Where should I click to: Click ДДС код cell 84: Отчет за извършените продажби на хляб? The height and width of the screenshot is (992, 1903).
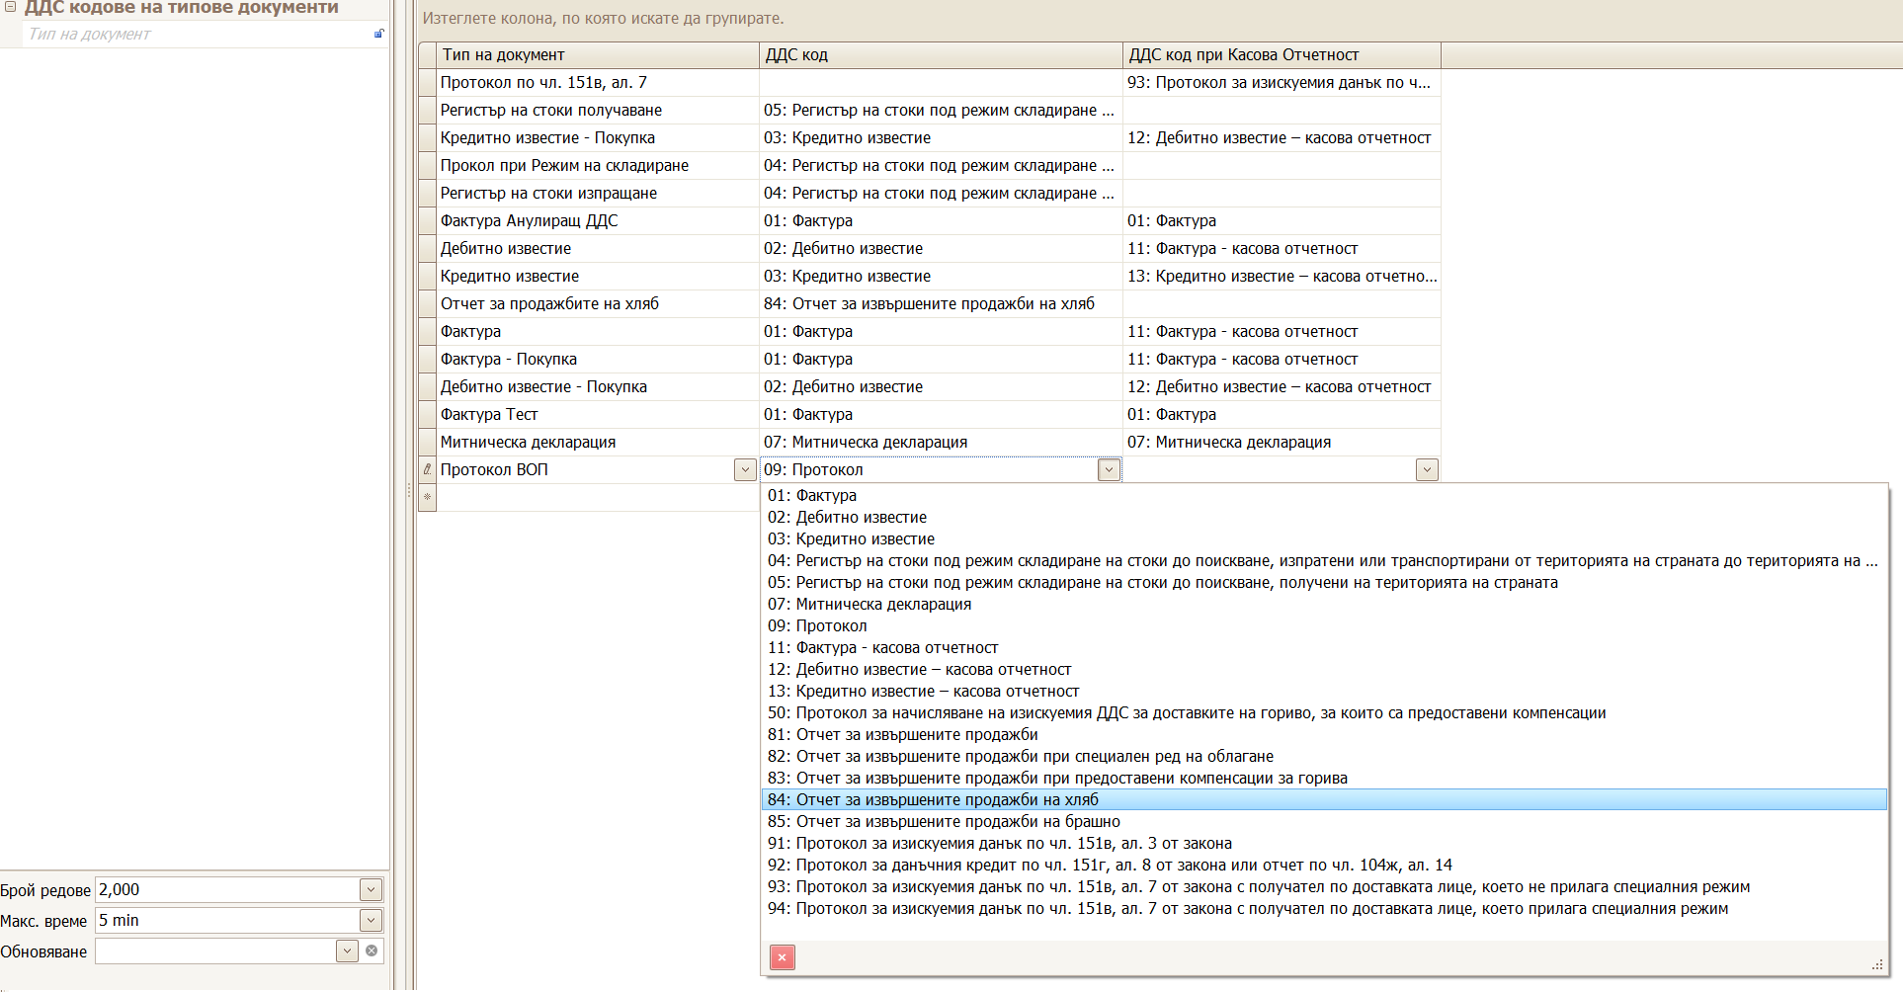tap(941, 304)
